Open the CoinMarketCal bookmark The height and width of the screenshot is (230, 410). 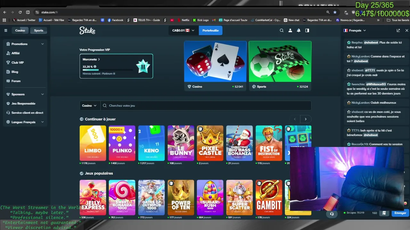(266, 20)
